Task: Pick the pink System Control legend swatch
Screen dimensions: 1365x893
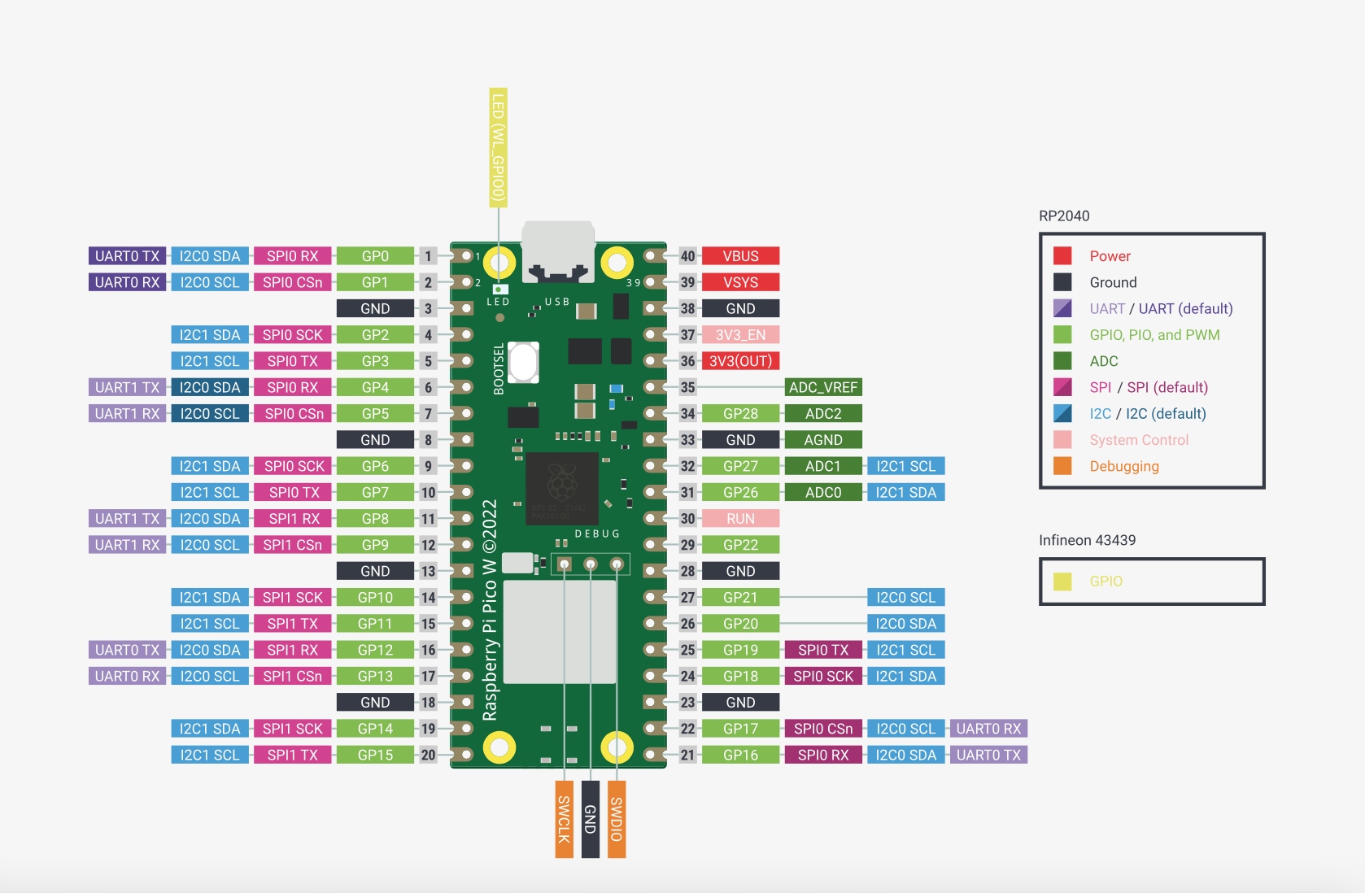Action: click(1062, 440)
